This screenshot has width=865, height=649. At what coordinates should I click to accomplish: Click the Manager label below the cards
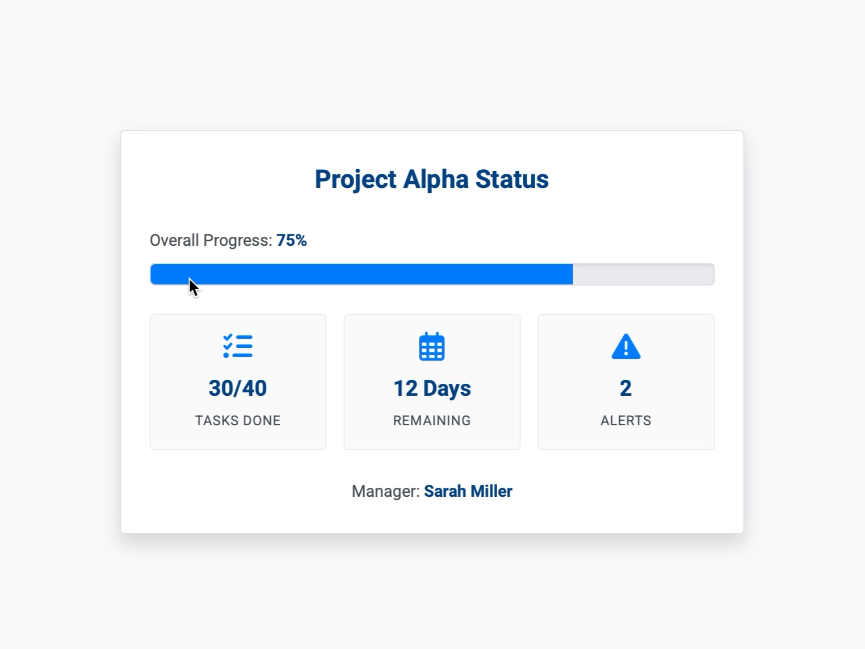[385, 491]
